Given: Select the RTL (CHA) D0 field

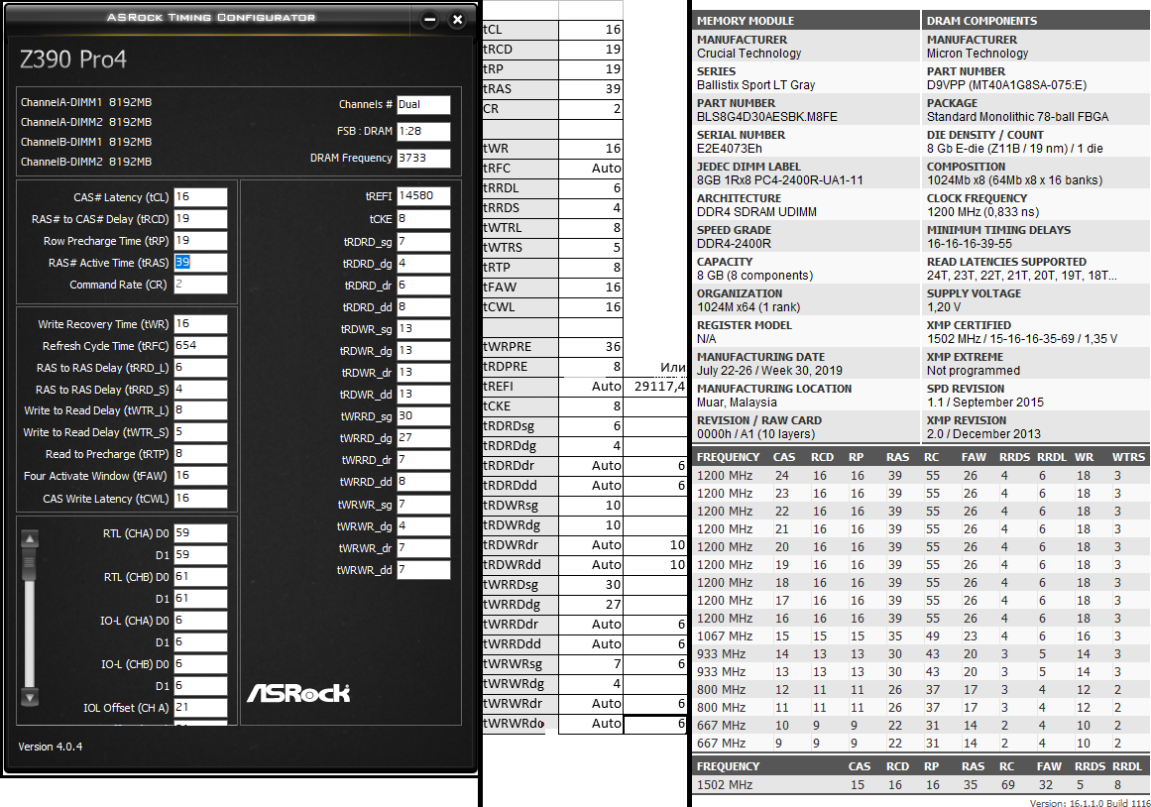Looking at the screenshot, I should coord(200,533).
